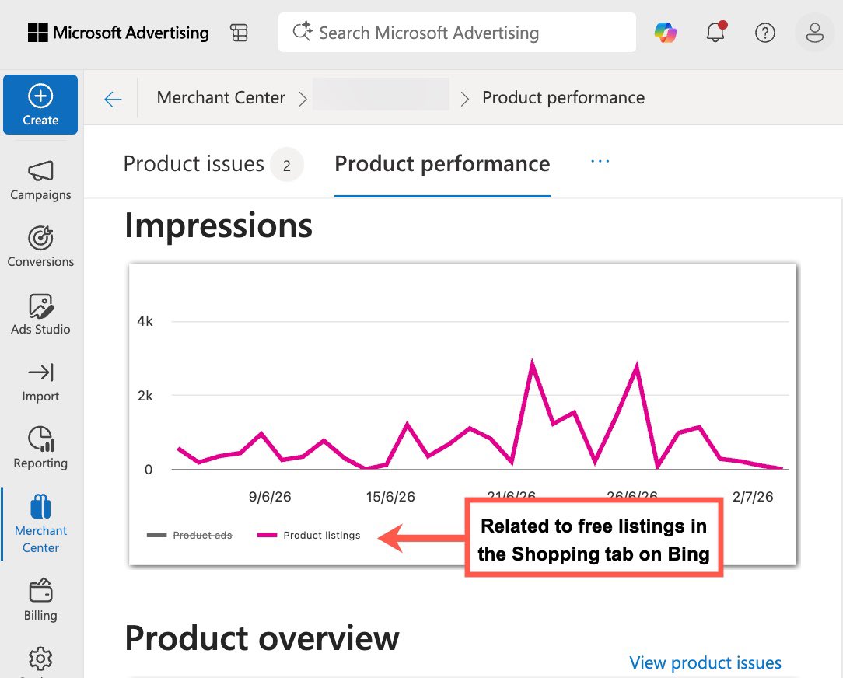Open the Reporting chart icon
The width and height of the screenshot is (843, 678).
pos(40,439)
